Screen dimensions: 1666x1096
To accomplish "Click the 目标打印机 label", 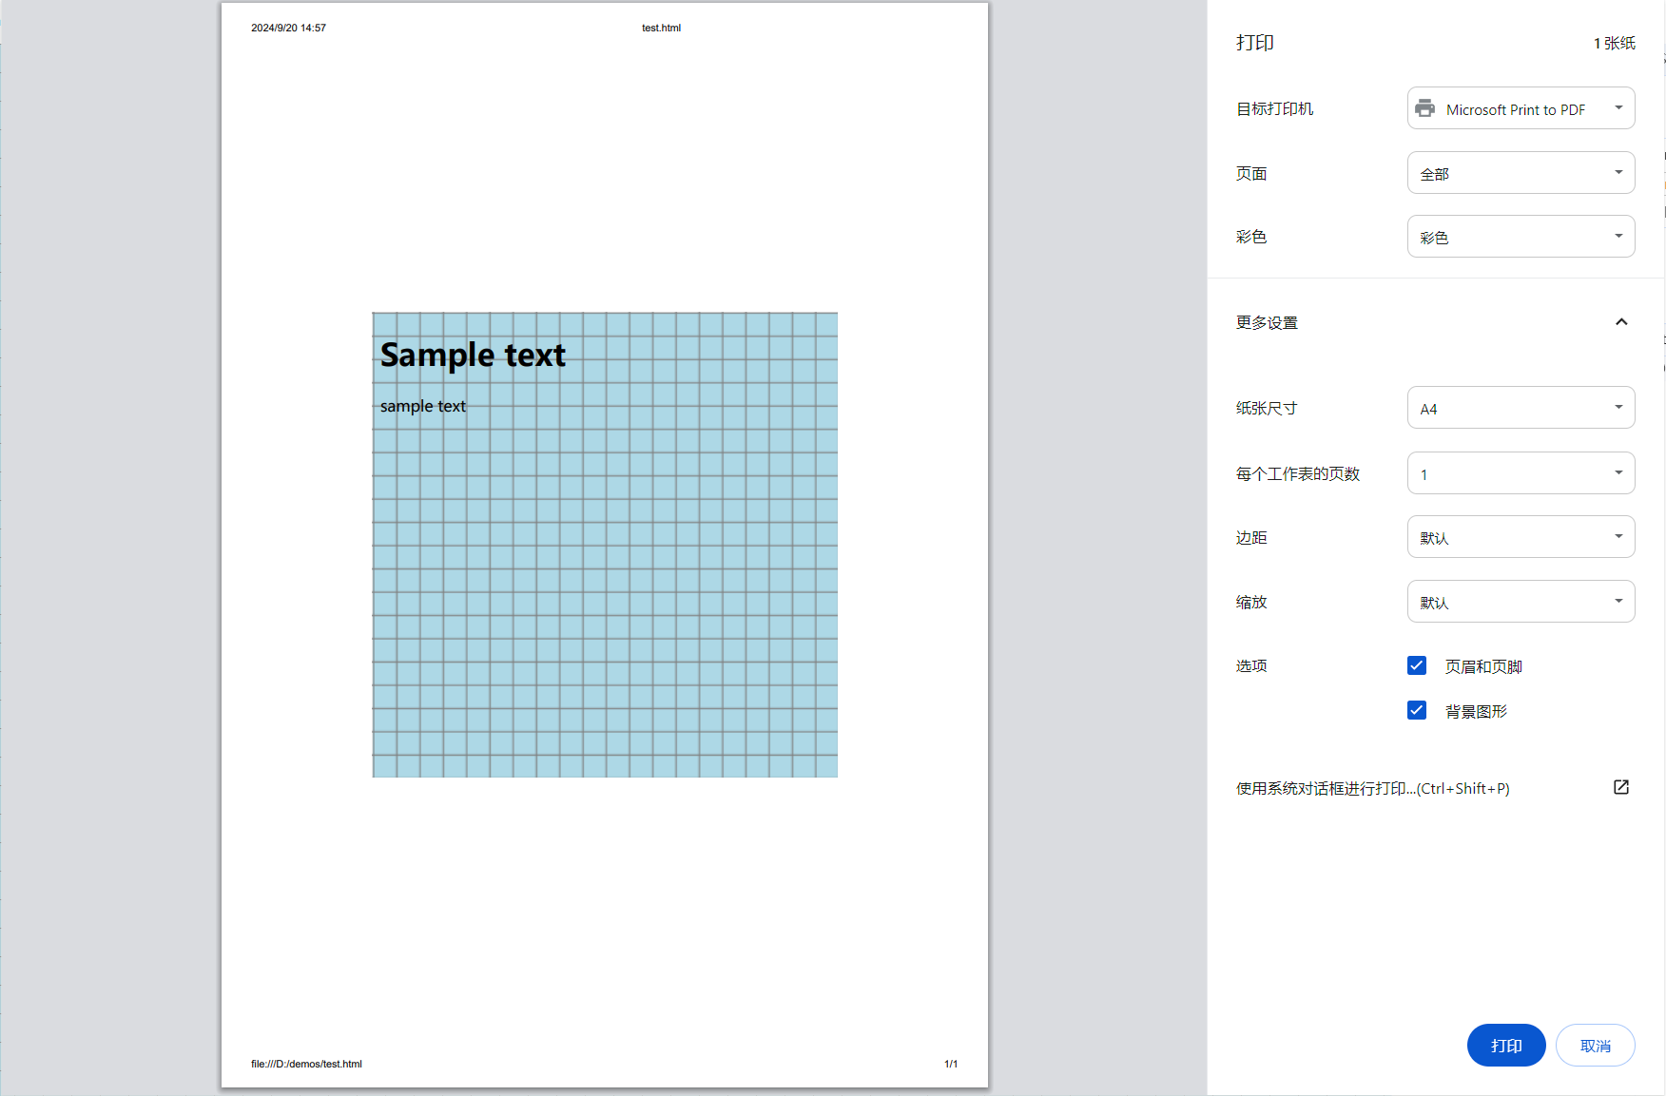I will coord(1274,108).
